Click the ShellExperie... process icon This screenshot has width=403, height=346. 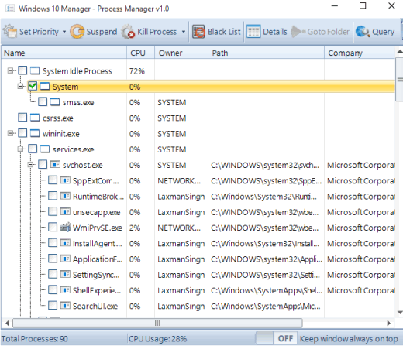point(65,289)
